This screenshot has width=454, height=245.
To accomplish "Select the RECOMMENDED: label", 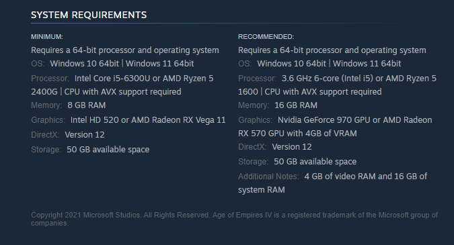I will (x=266, y=37).
